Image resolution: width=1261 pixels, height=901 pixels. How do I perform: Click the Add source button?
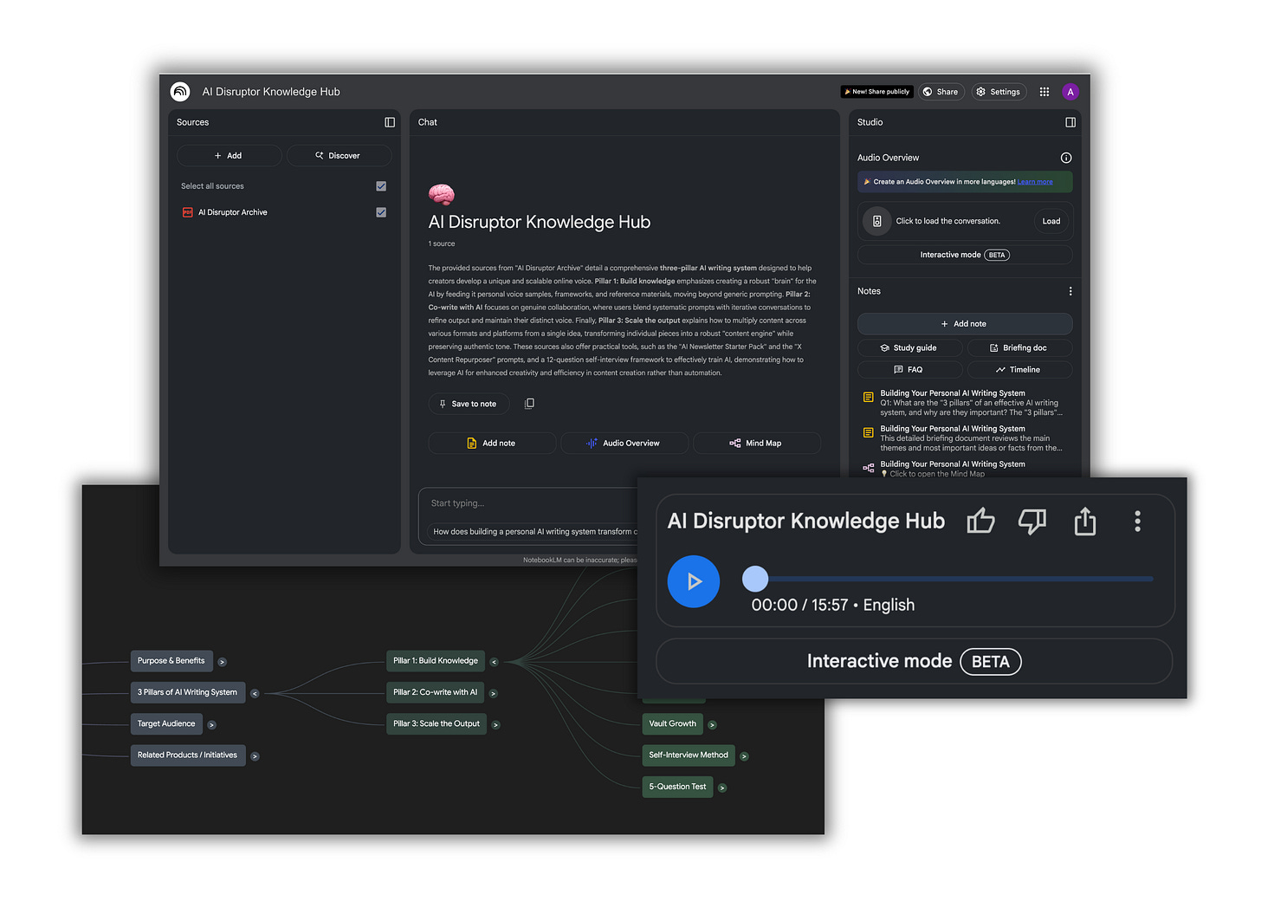coord(229,156)
